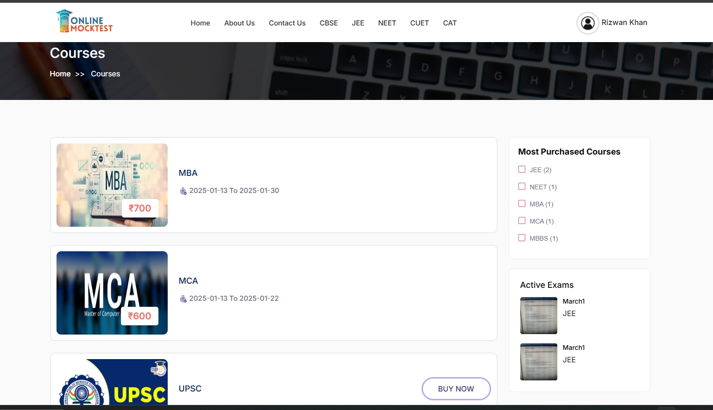Open the About Us page

click(x=239, y=23)
